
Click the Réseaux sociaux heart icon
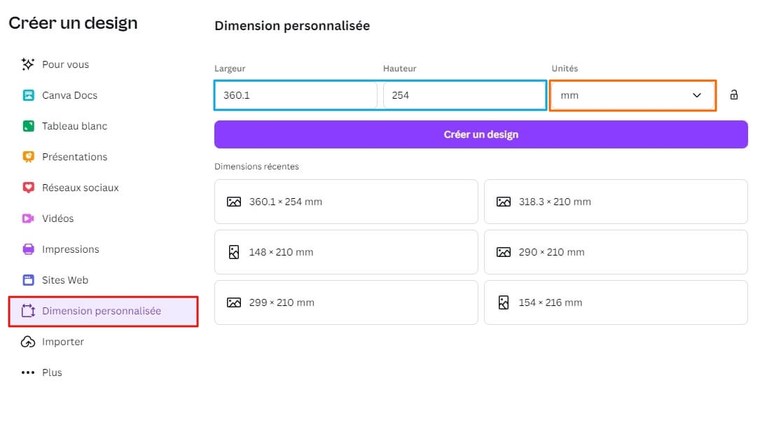tap(29, 188)
